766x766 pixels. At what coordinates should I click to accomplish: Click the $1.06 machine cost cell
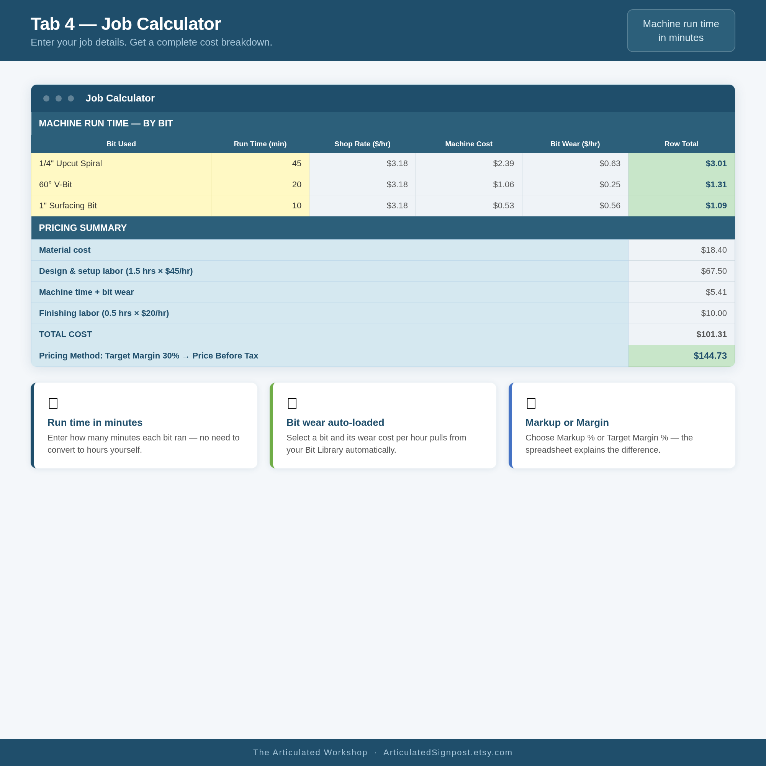click(469, 184)
